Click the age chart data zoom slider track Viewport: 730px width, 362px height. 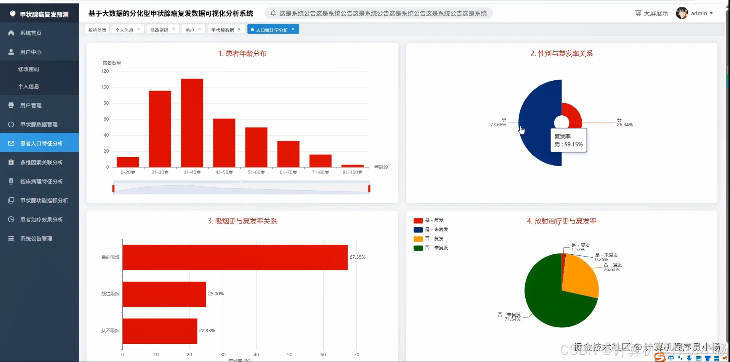click(241, 188)
